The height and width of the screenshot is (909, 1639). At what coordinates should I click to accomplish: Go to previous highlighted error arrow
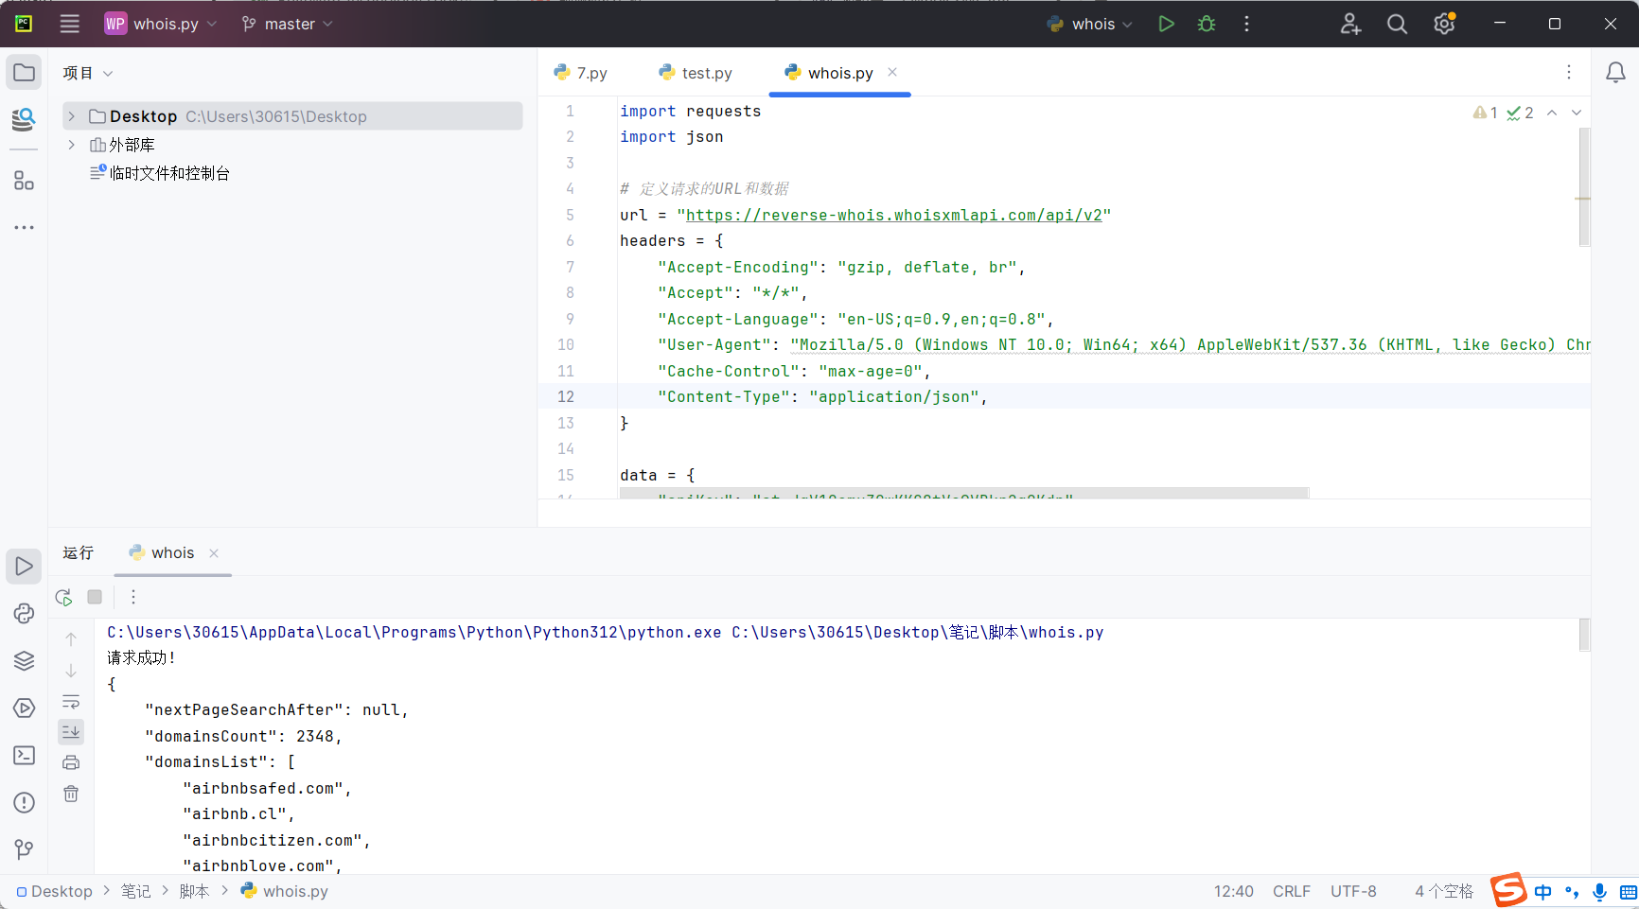pyautogui.click(x=1552, y=113)
